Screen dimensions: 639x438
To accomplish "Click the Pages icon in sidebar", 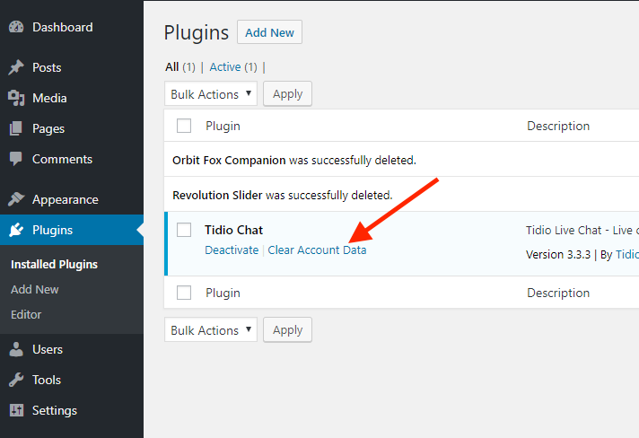I will pos(16,128).
